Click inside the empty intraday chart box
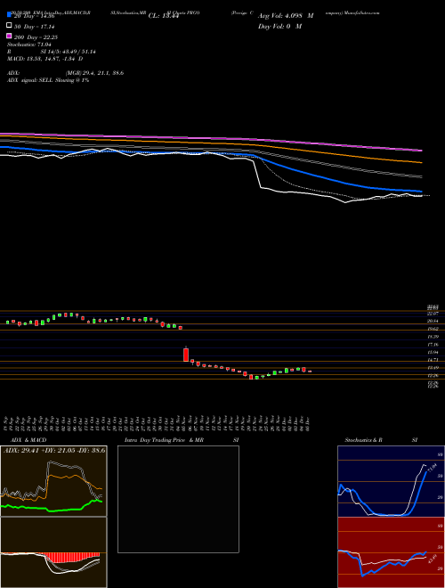The width and height of the screenshot is (445, 588). [178, 499]
